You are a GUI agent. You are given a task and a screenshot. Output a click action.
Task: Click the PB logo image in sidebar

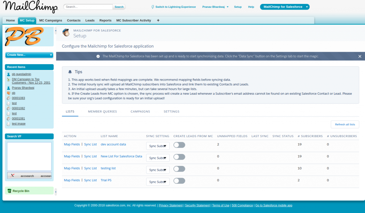[29, 36]
